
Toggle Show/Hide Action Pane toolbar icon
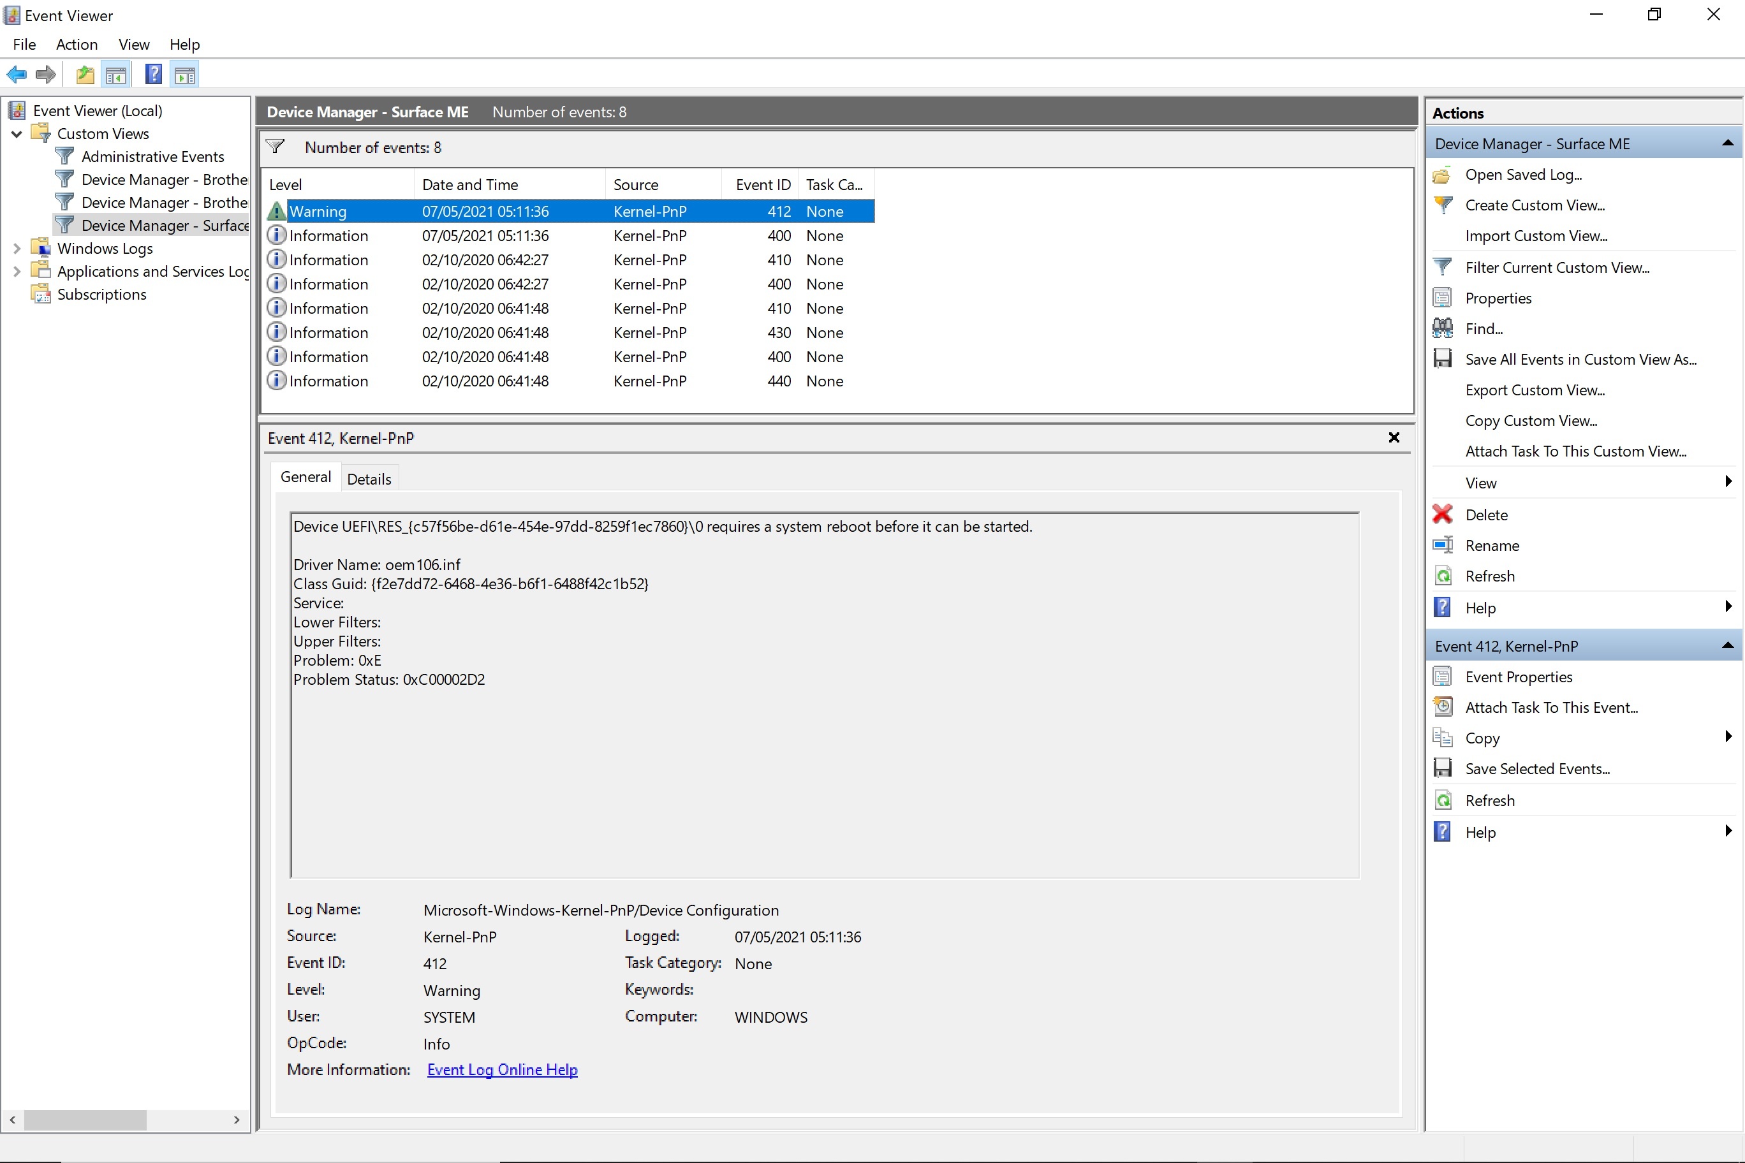click(185, 75)
